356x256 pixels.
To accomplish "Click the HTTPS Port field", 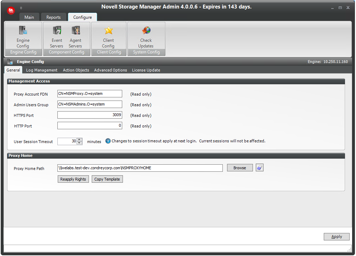I will pos(90,115).
